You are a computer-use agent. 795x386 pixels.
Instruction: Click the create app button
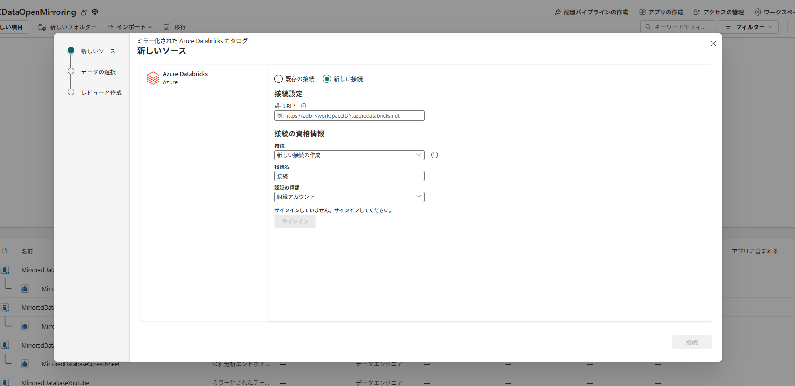tap(661, 12)
